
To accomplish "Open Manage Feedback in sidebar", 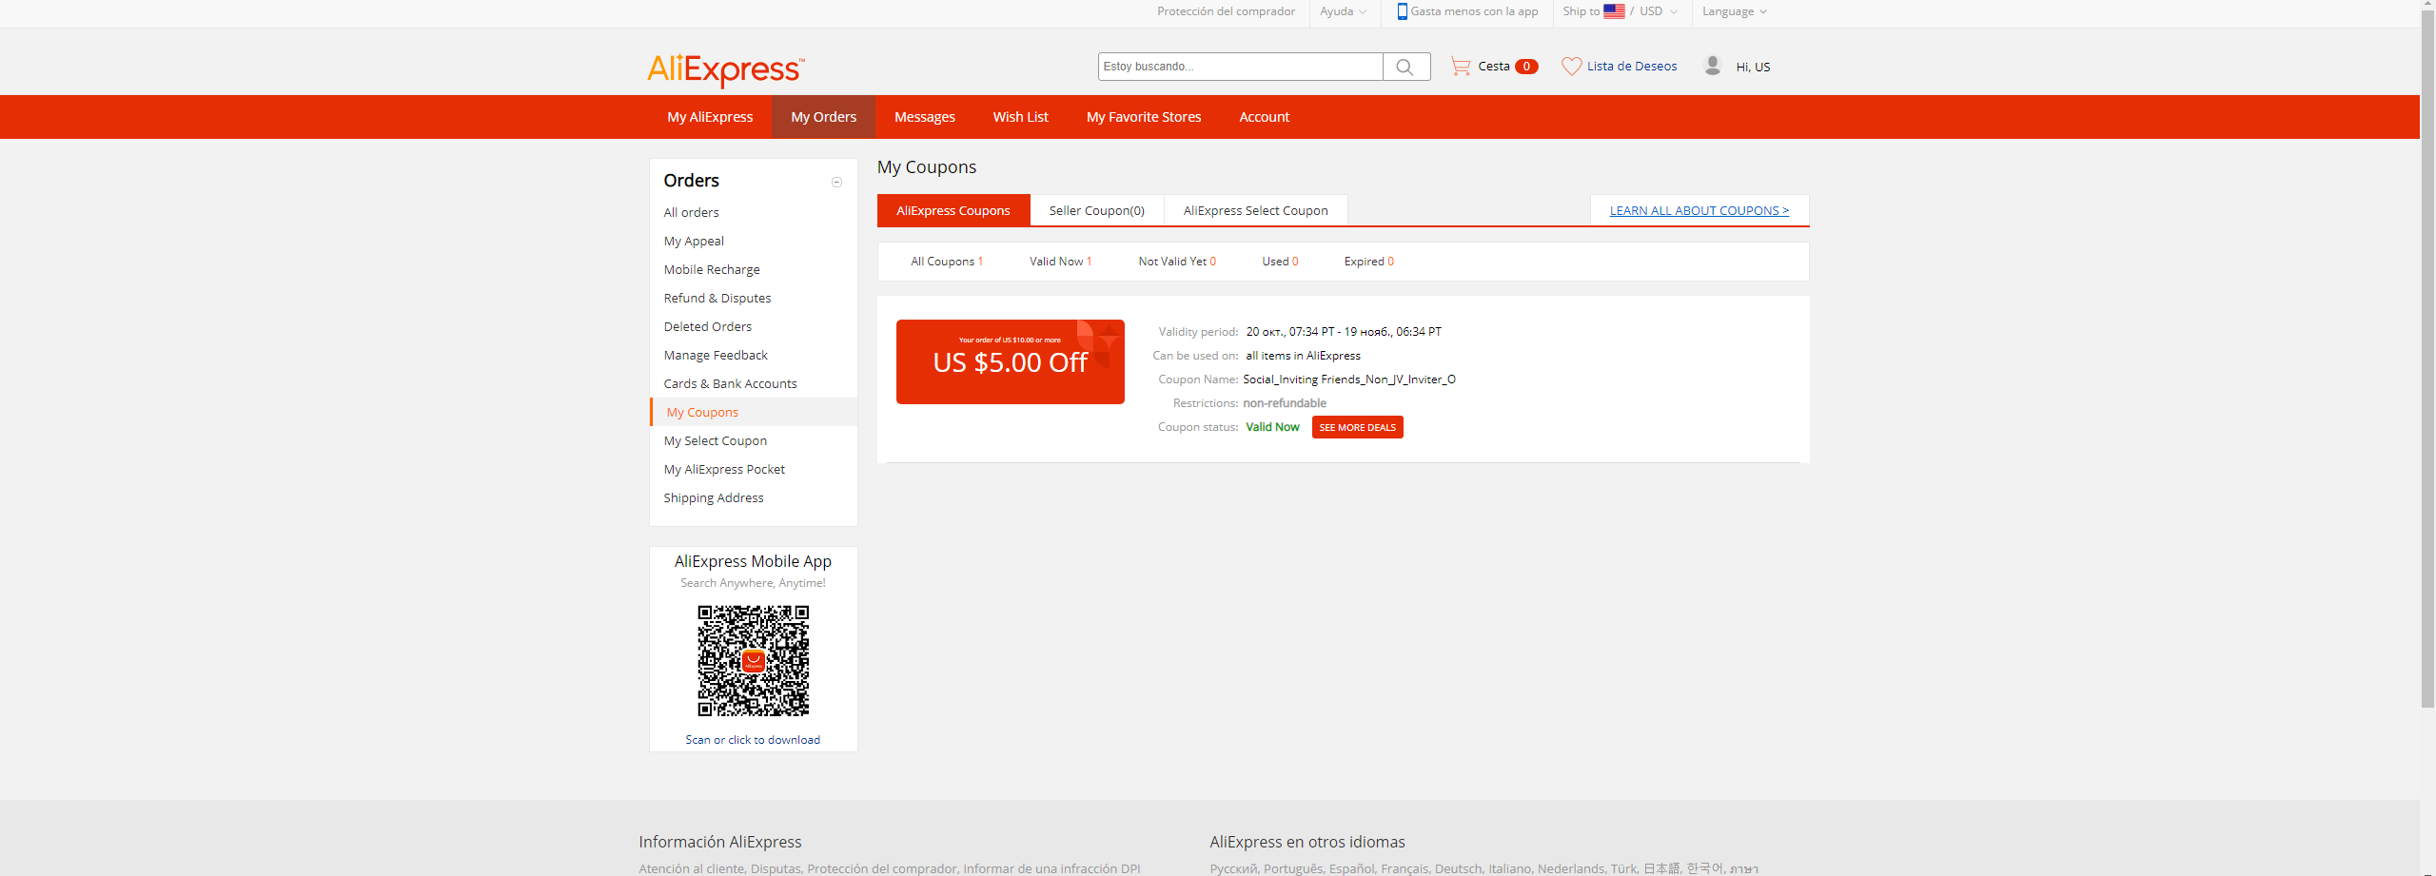I will [716, 355].
